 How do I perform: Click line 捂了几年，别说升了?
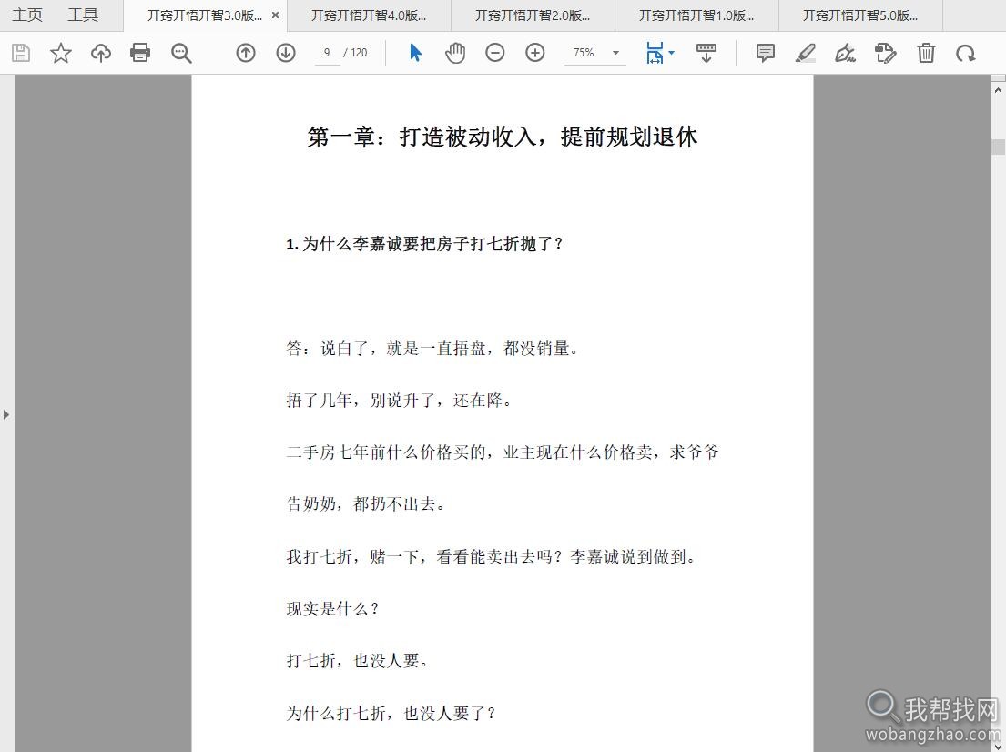(400, 401)
